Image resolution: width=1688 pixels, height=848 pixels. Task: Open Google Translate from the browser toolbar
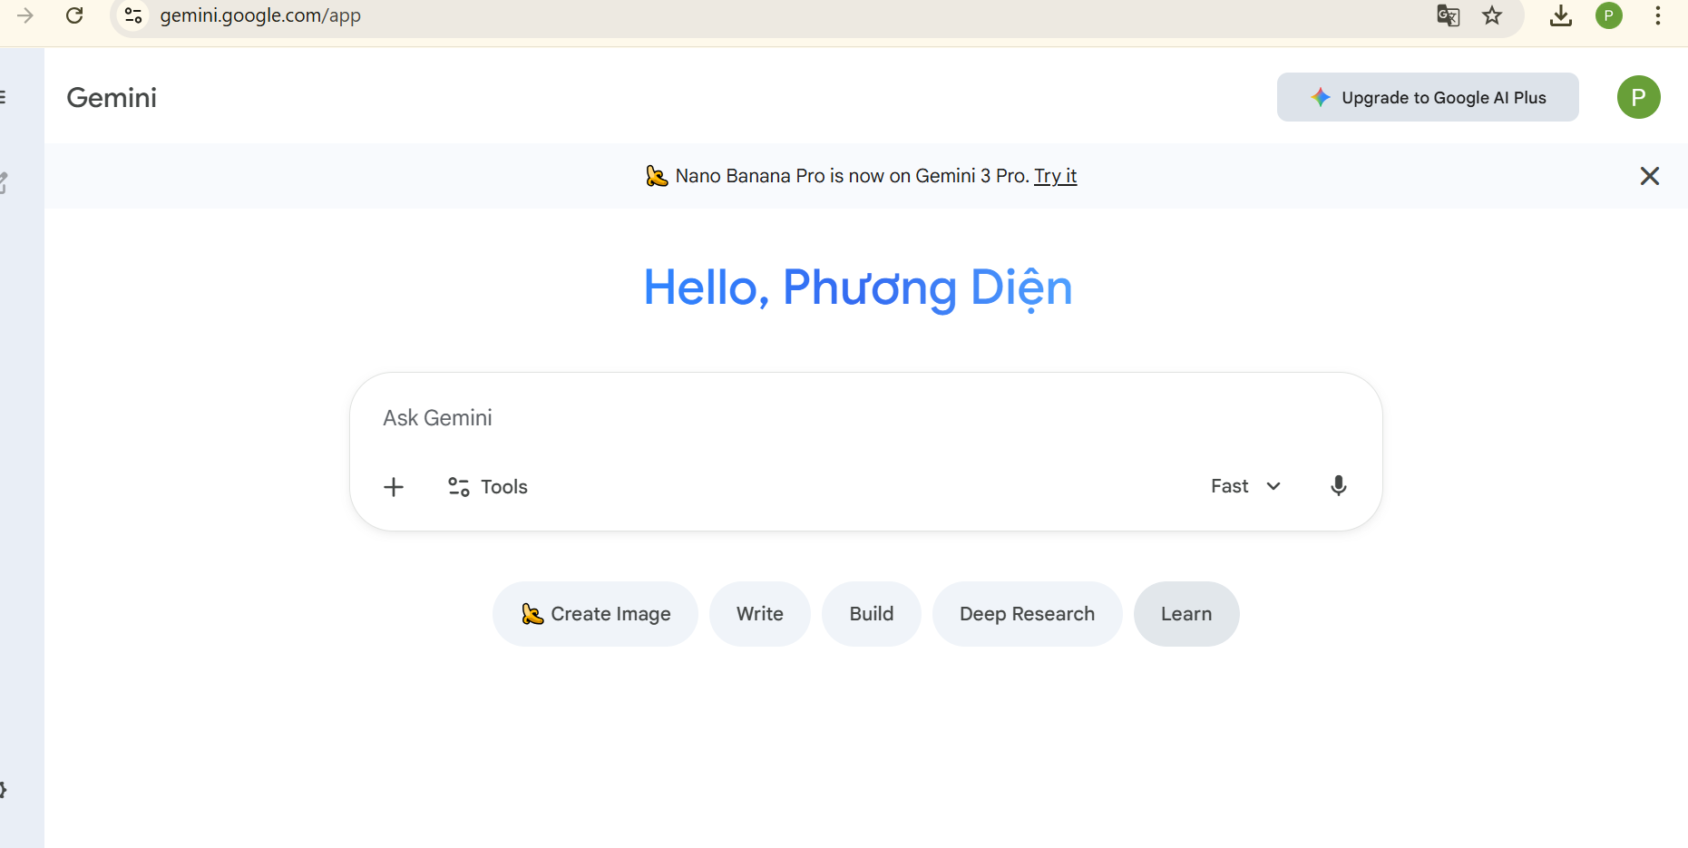(x=1448, y=15)
